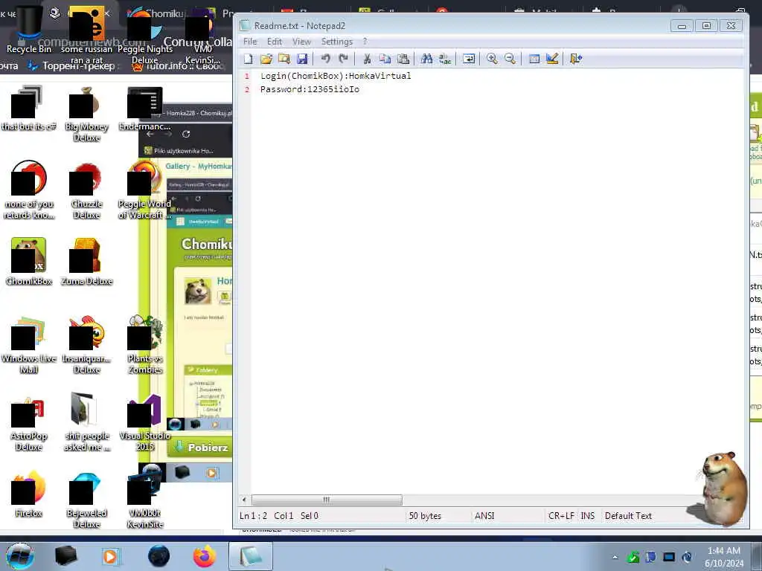Click the left arrow of horizontal scrollbar
Screen dimensions: 762x571
tap(244, 500)
